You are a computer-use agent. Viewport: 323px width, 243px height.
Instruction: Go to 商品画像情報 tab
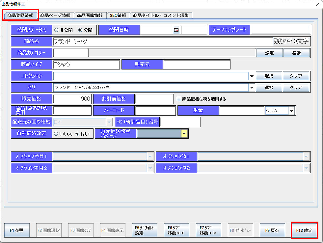tap(90, 15)
